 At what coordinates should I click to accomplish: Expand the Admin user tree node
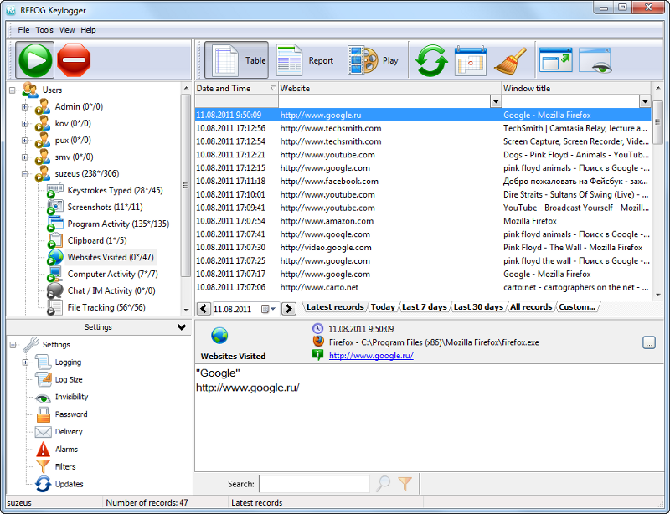point(25,106)
